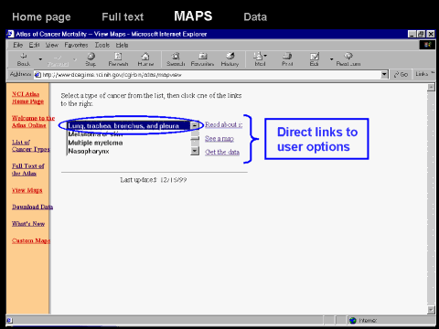This screenshot has height=329, width=439.
Task: Open the Search toolbar icon
Action: coord(176,59)
